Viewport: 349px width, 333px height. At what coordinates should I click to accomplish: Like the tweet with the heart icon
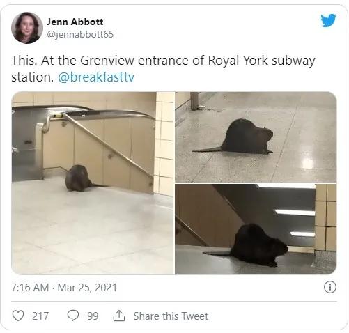pyautogui.click(x=18, y=316)
